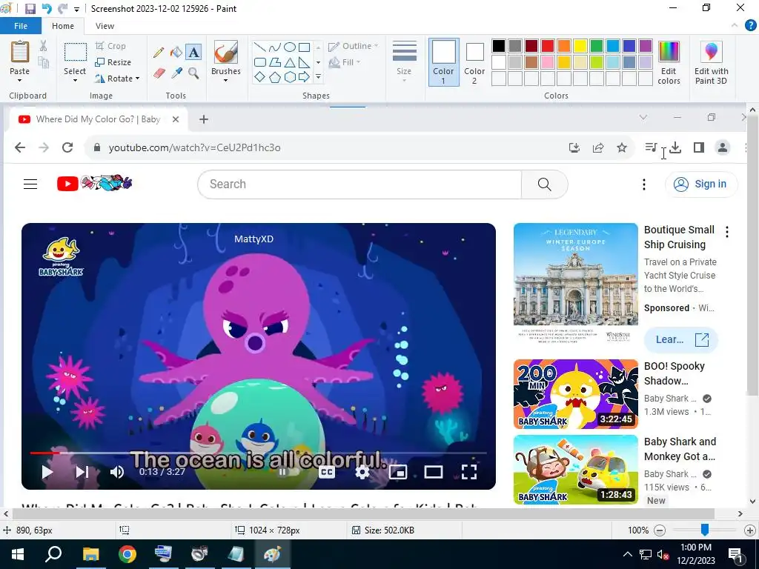The width and height of the screenshot is (759, 569).
Task: Open the File menu
Action: click(x=21, y=26)
